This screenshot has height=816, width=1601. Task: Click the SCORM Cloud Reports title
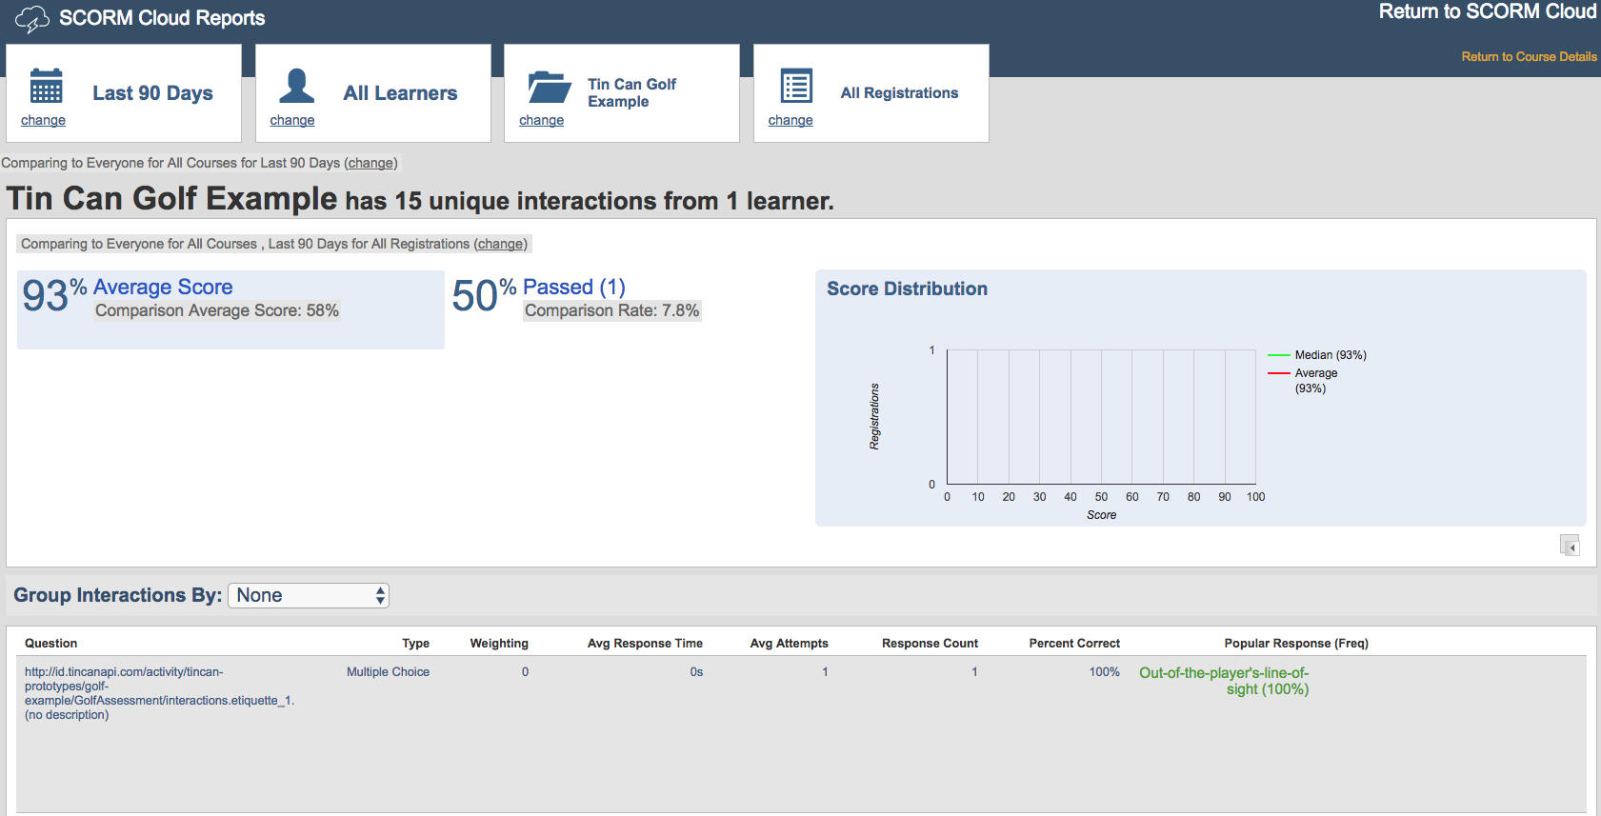162,18
